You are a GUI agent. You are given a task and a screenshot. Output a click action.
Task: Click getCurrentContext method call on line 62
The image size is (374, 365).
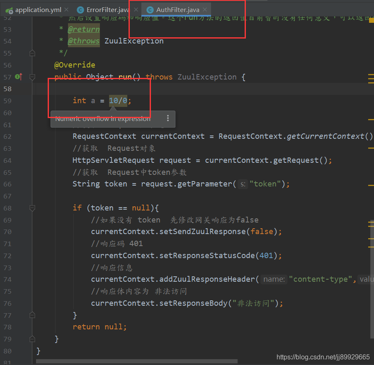pos(325,136)
